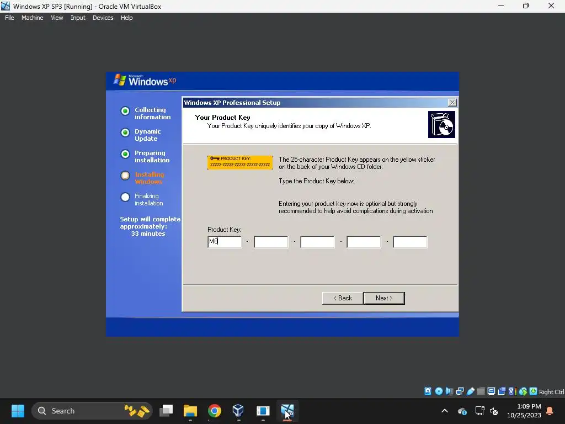Click the network adapter status icon

[460, 391]
